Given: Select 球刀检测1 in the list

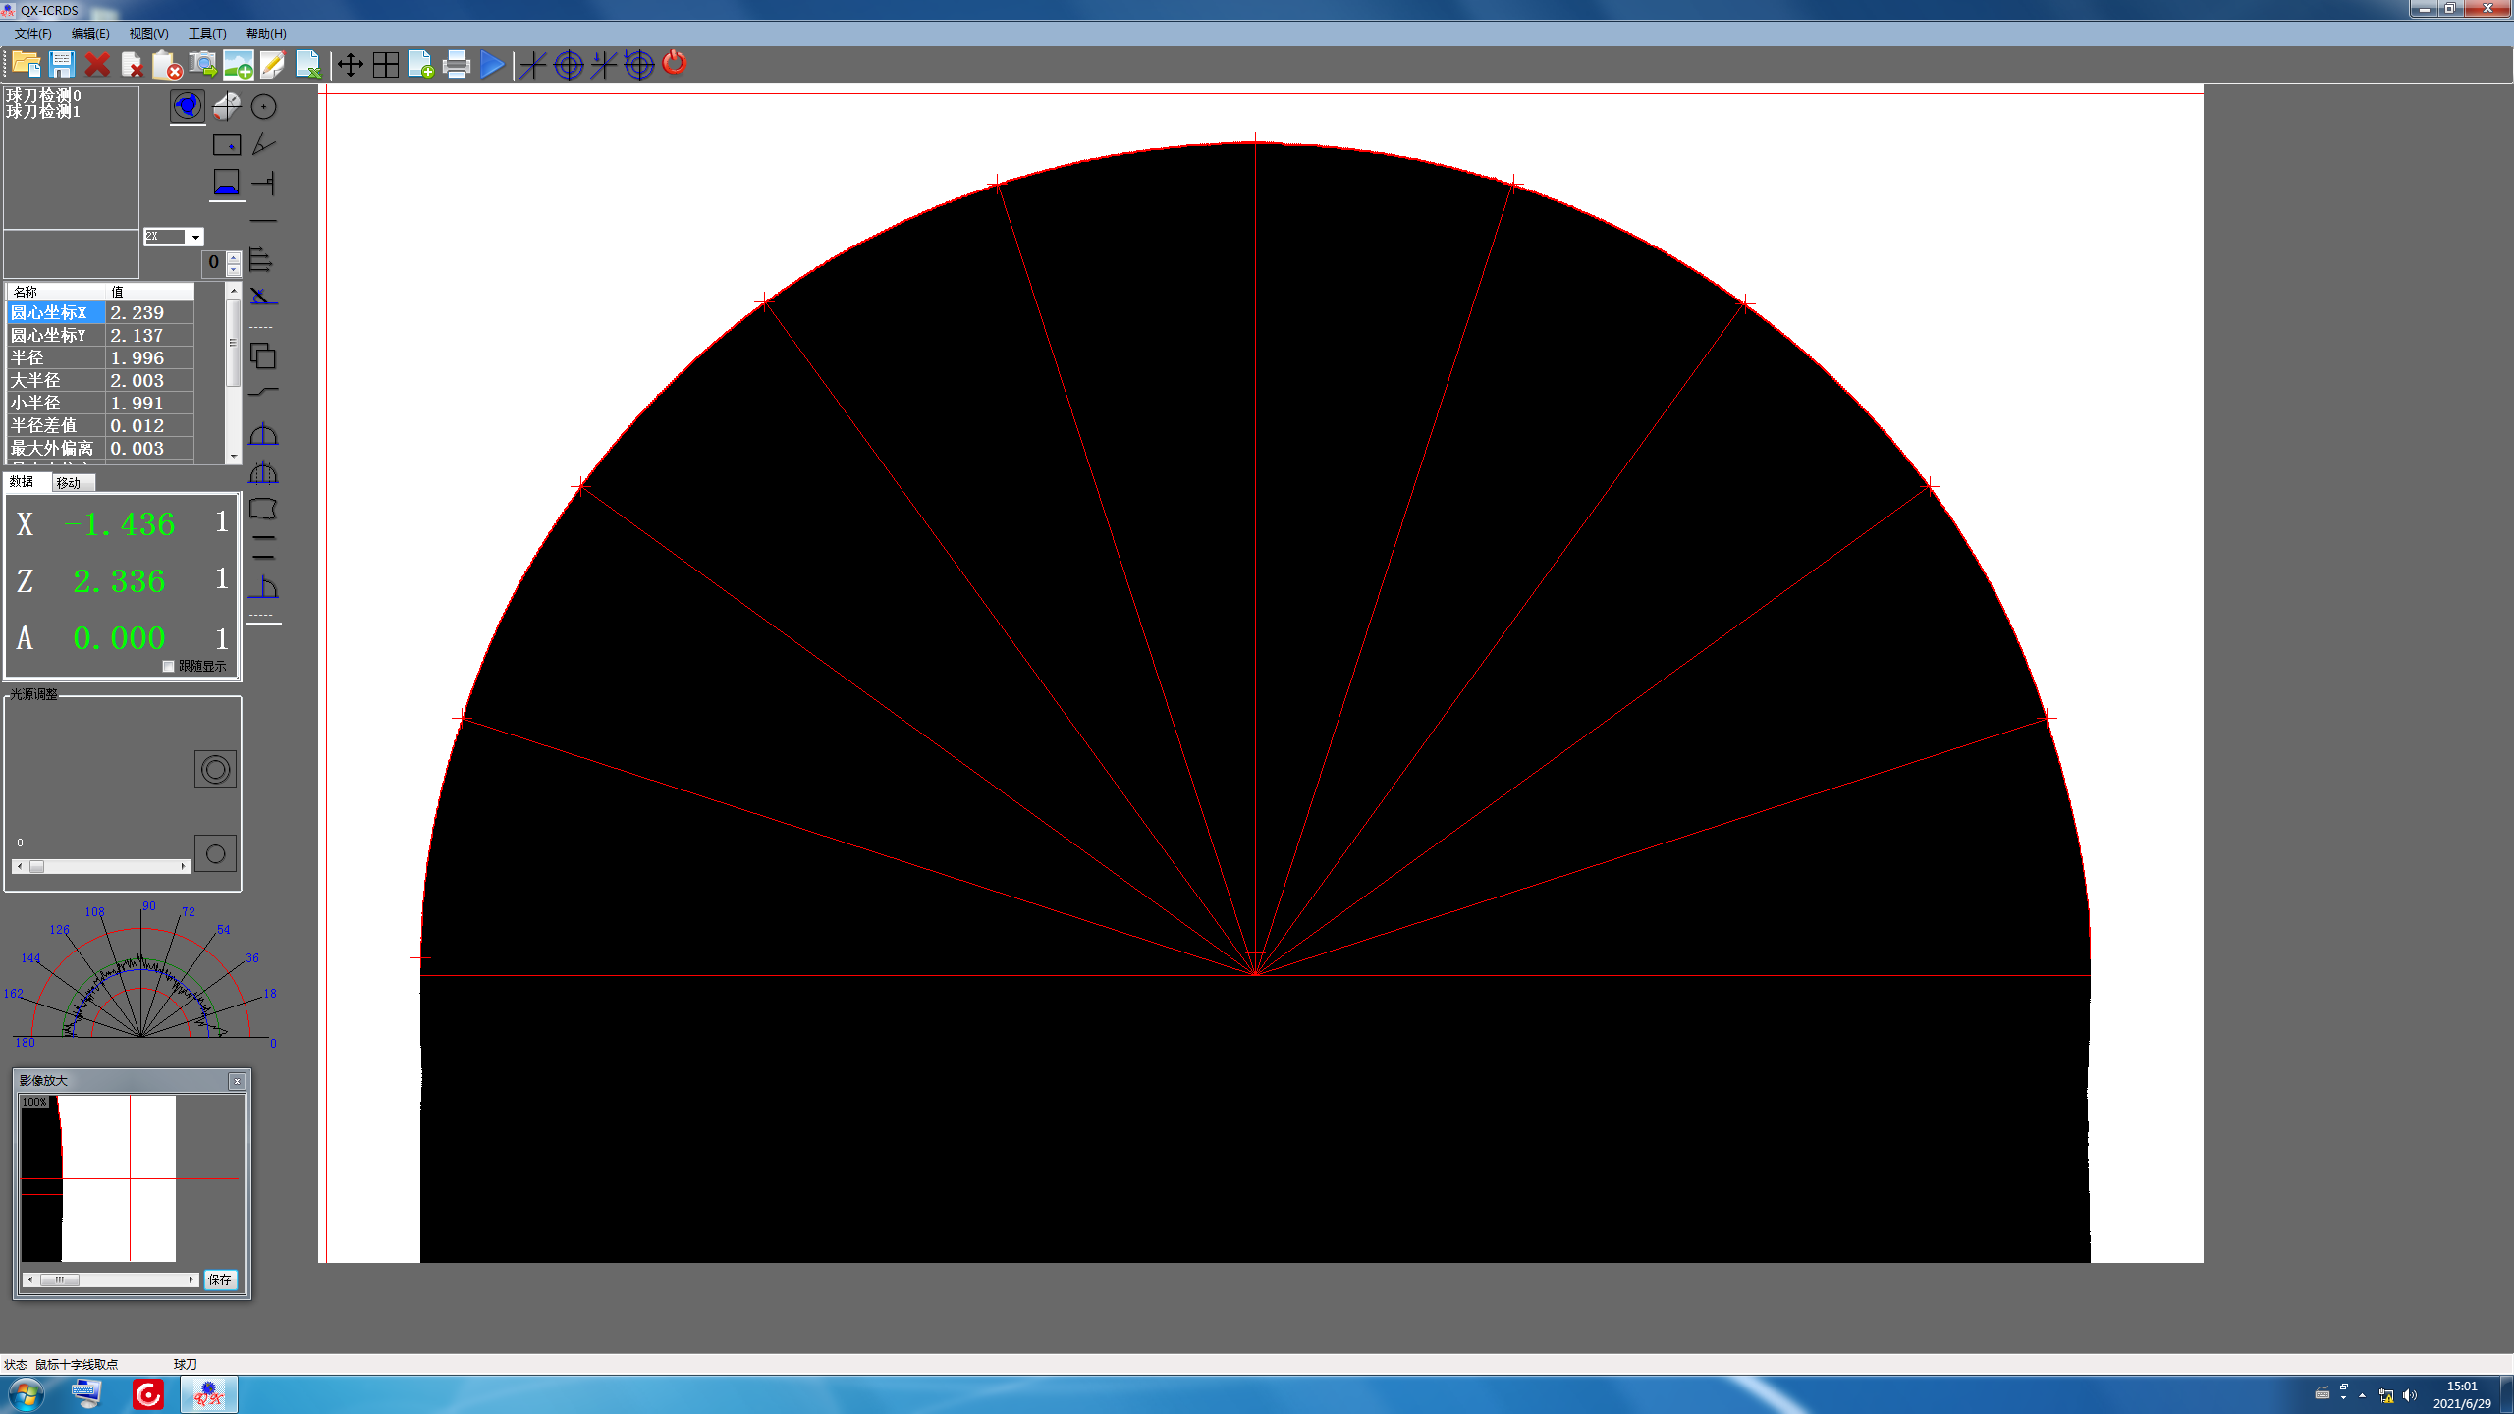Looking at the screenshot, I should (x=43, y=112).
